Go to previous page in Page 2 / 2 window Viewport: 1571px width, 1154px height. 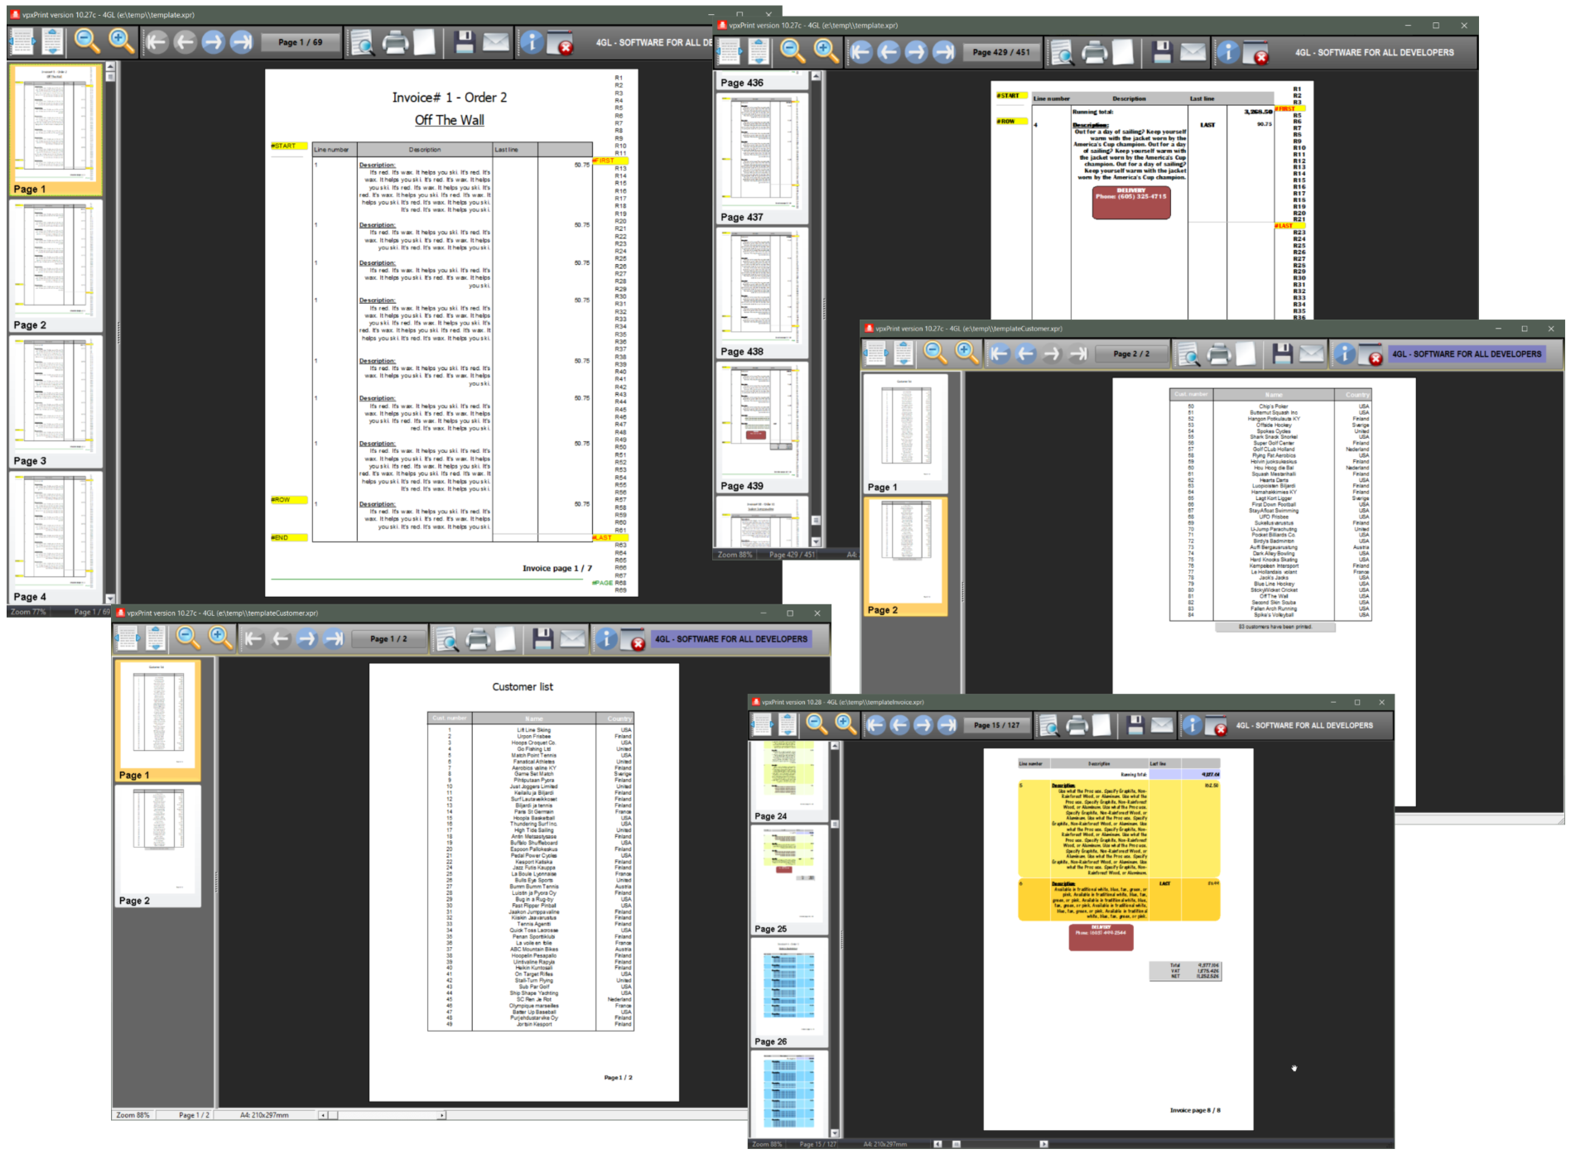pos(1025,354)
